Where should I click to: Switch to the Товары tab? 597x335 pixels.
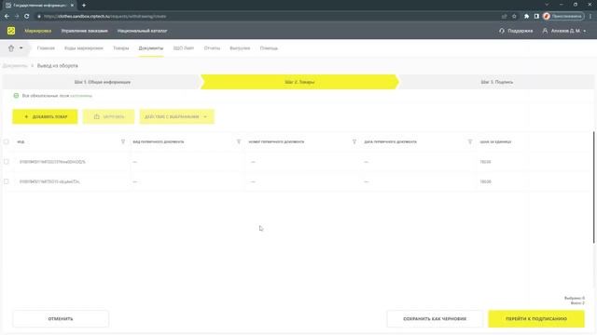click(x=121, y=48)
